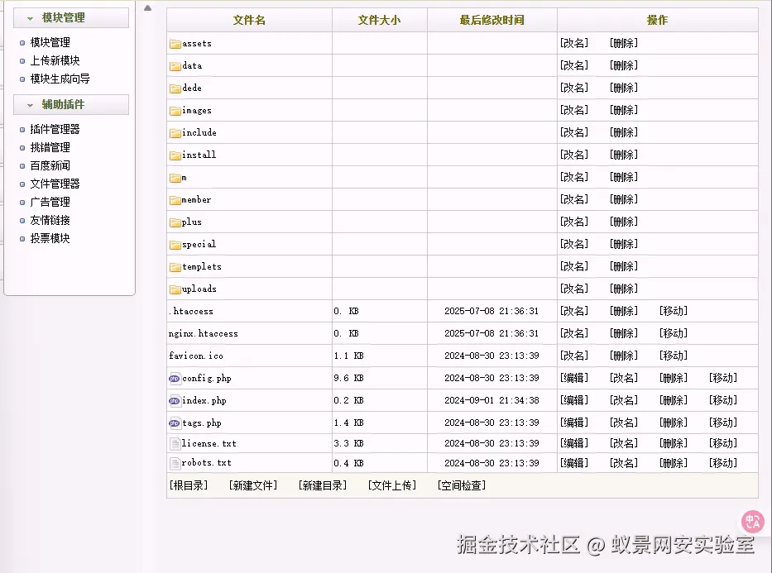Click [改名] for favicon.ico

click(574, 356)
